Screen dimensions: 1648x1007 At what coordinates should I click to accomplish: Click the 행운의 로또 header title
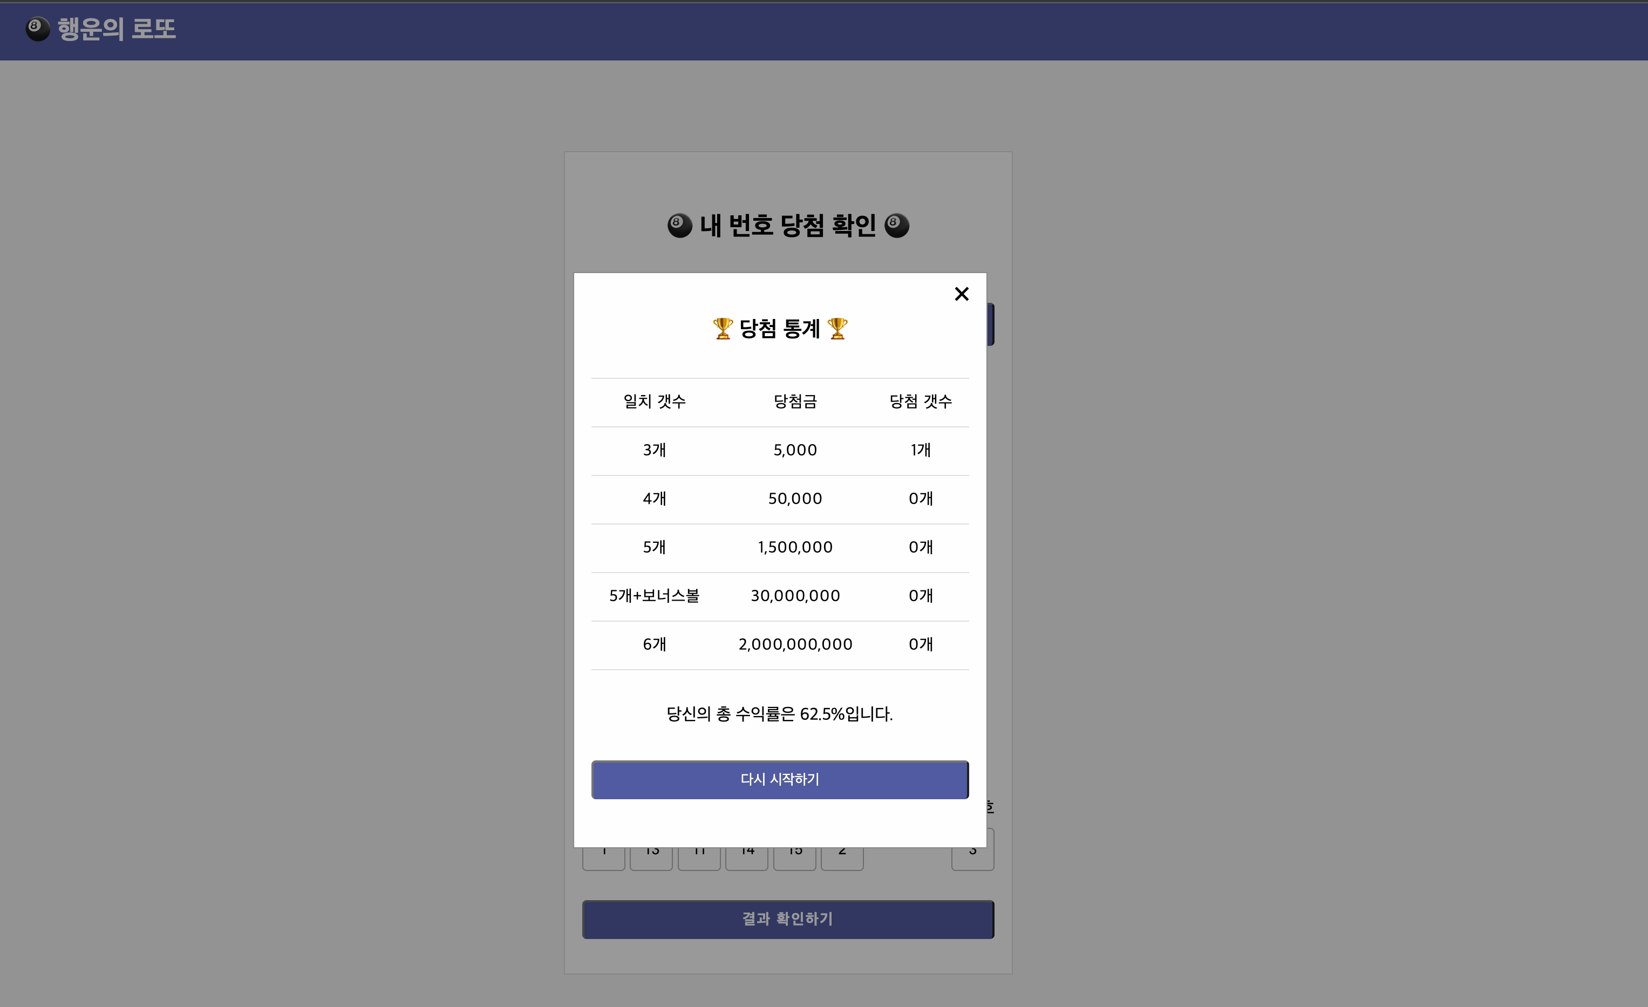click(117, 29)
